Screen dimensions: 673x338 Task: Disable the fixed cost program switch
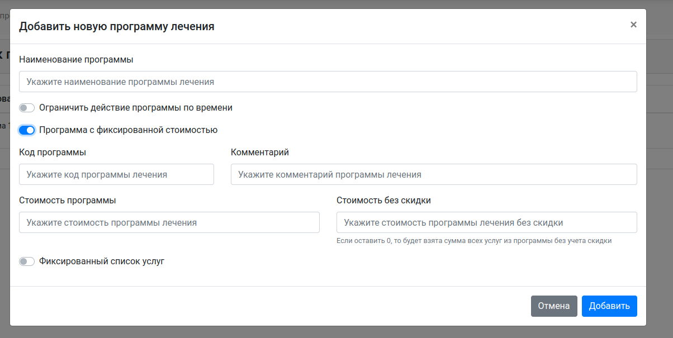[27, 130]
